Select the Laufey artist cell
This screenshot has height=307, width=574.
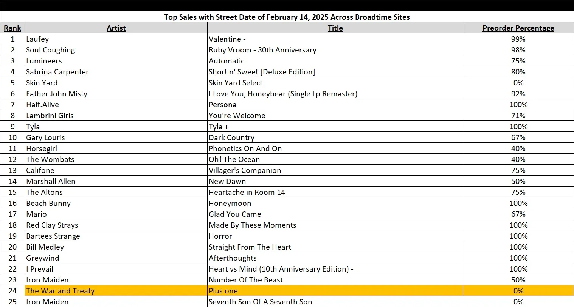[x=116, y=39]
